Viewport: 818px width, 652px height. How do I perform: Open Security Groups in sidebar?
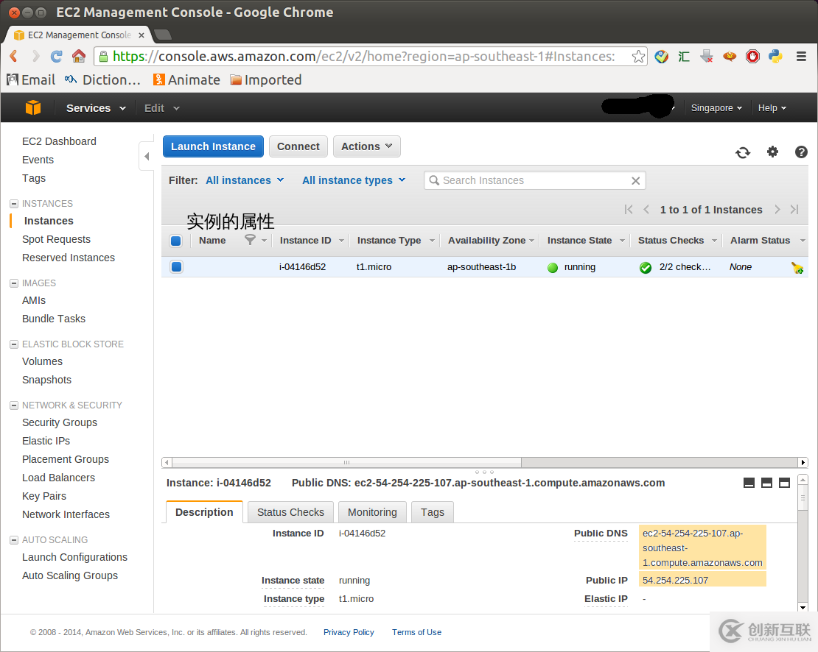(60, 422)
